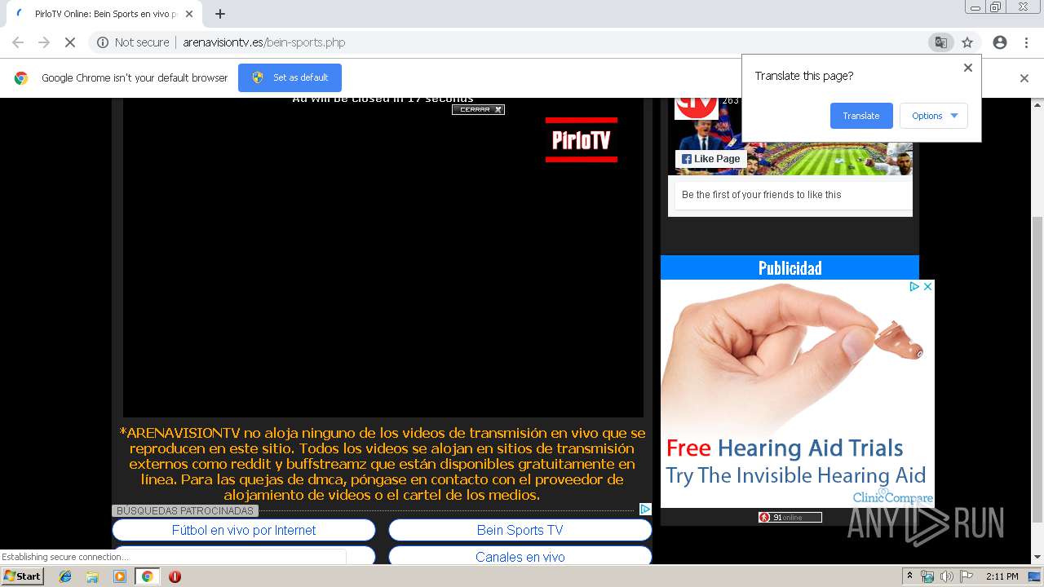Viewport: 1044px width, 587px height.
Task: Click the translate icon in address bar
Action: coord(940,42)
